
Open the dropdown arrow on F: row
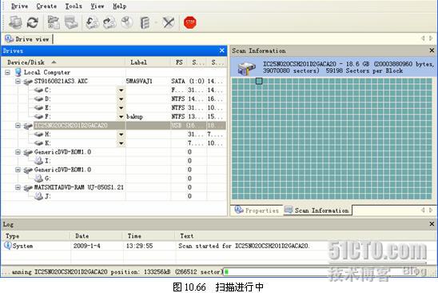[121, 117]
